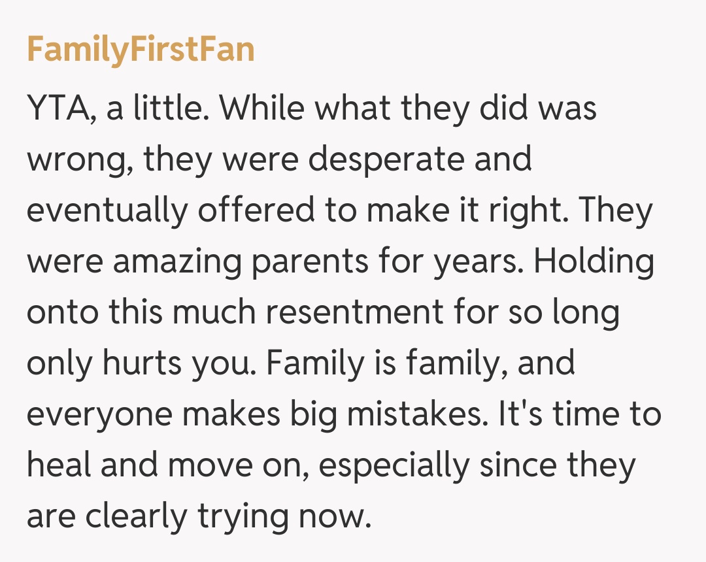
Task: Click the phrase 'especially since they'
Action: [478, 466]
